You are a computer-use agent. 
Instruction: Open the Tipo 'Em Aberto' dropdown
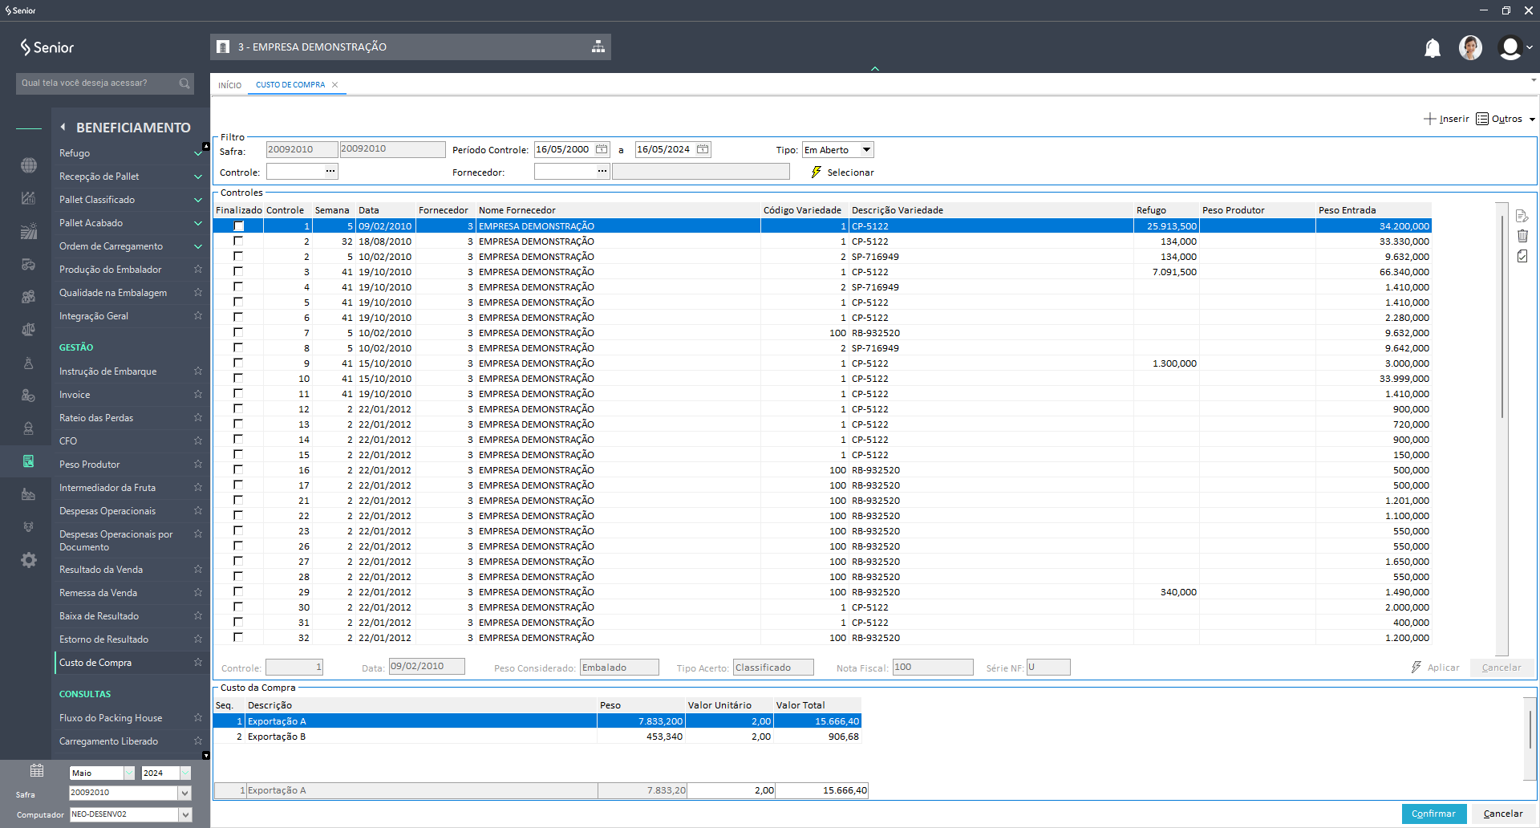point(866,150)
